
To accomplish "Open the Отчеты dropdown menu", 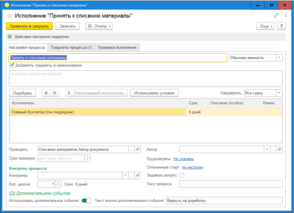I will pyautogui.click(x=99, y=26).
